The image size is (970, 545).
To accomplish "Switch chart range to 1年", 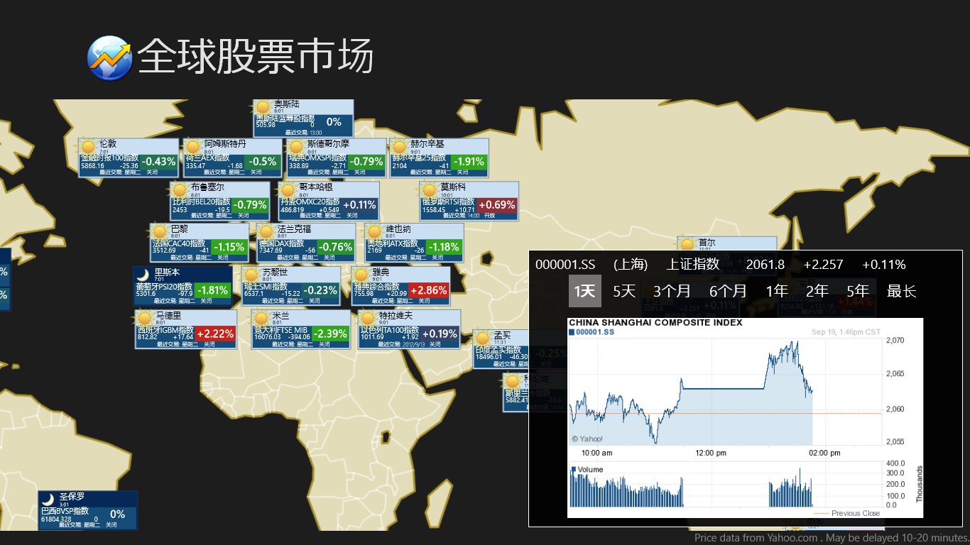I will click(x=777, y=291).
